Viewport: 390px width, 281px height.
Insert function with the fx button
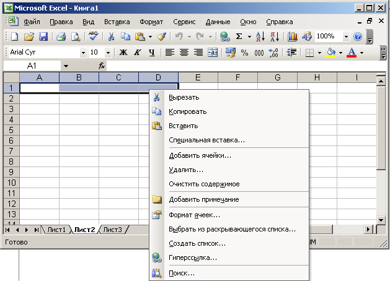(x=102, y=66)
